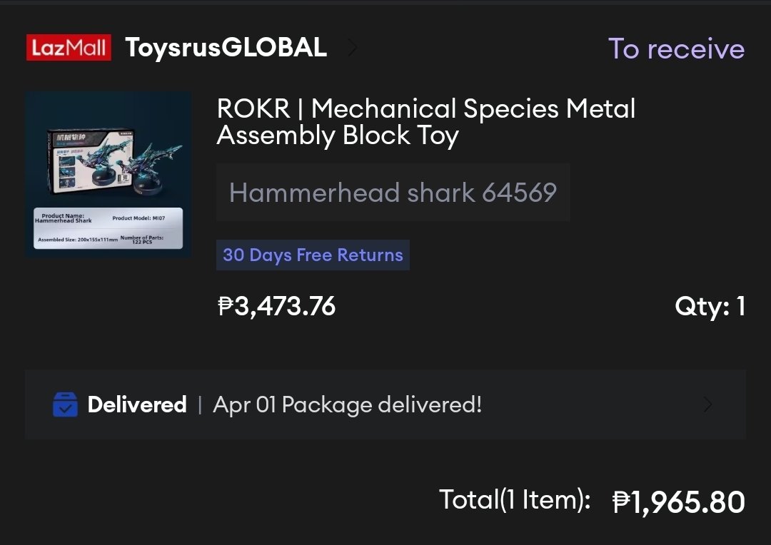
Task: Tap the '30 Days Free Returns' badge
Action: (313, 255)
